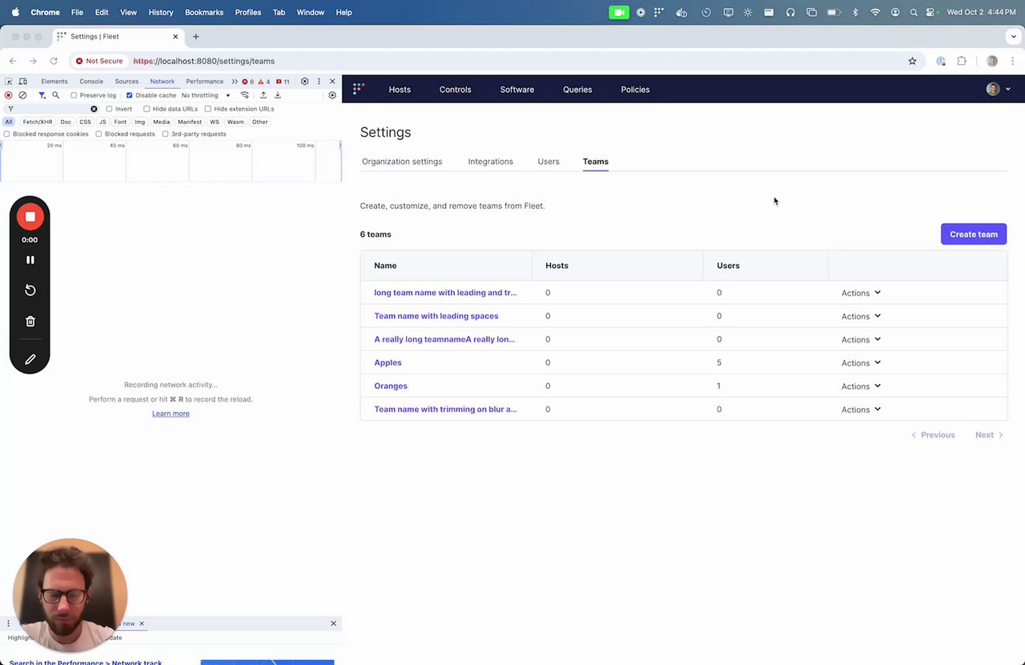Click the Fleet logo in the top navigation
Image resolution: width=1025 pixels, height=665 pixels.
[x=358, y=90]
